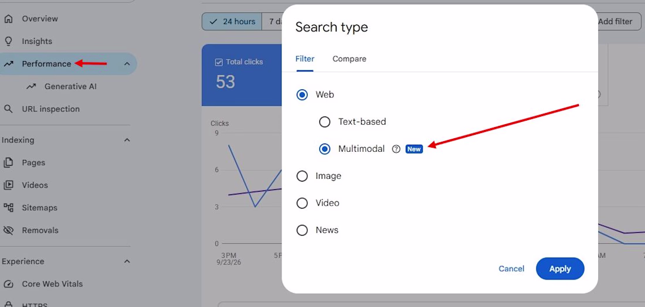Viewport: 645px width, 307px height.
Task: Select the Web radio button
Action: coord(302,95)
